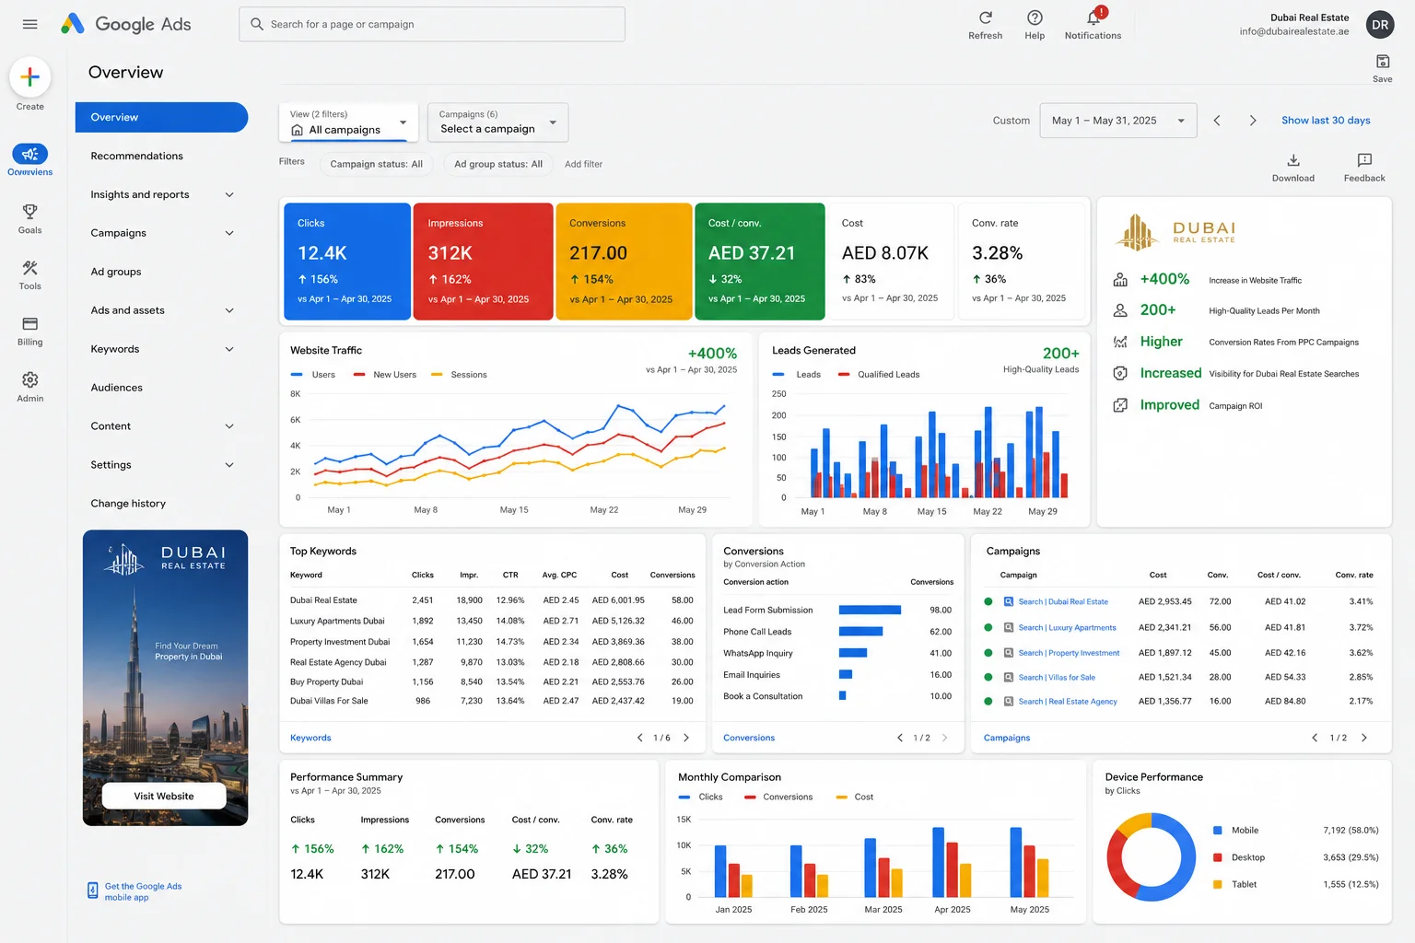
Task: Select the Impressions metric card
Action: point(484,262)
